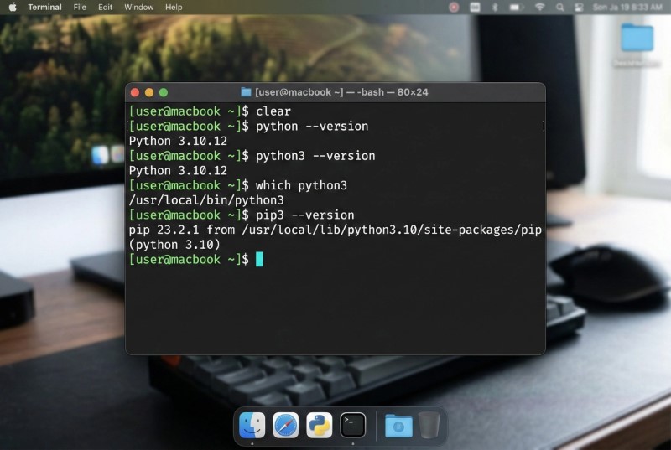This screenshot has height=450, width=671.
Task: Open the Apple logo menu
Action: tap(13, 7)
